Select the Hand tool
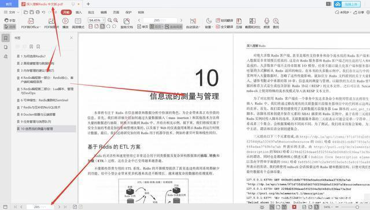The width and height of the screenshot is (370, 210). (10, 20)
